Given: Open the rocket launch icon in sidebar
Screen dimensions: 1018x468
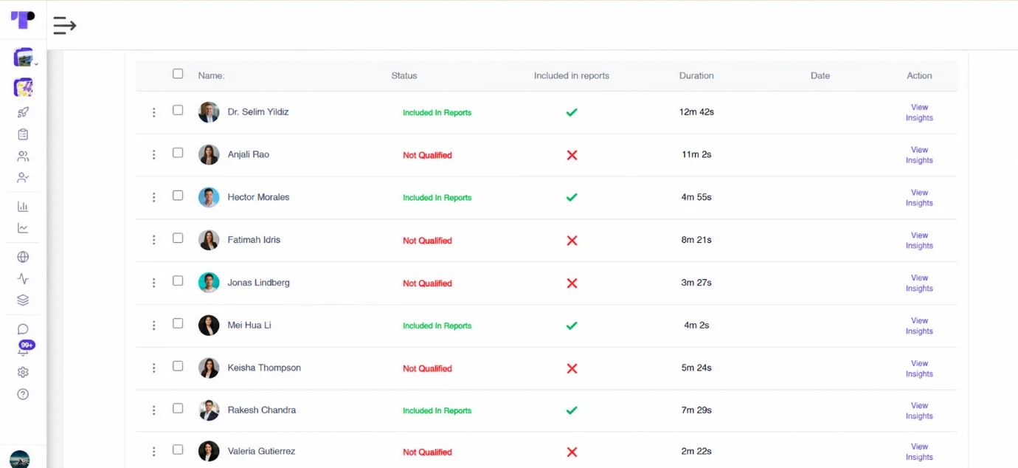Looking at the screenshot, I should point(23,112).
